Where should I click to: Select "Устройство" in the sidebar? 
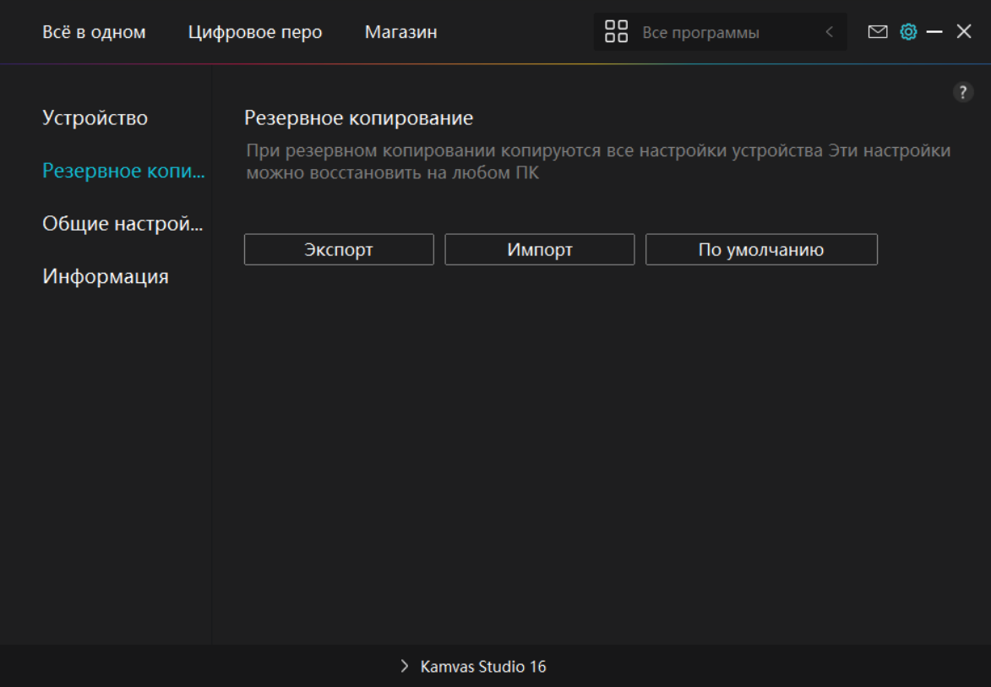(x=95, y=117)
